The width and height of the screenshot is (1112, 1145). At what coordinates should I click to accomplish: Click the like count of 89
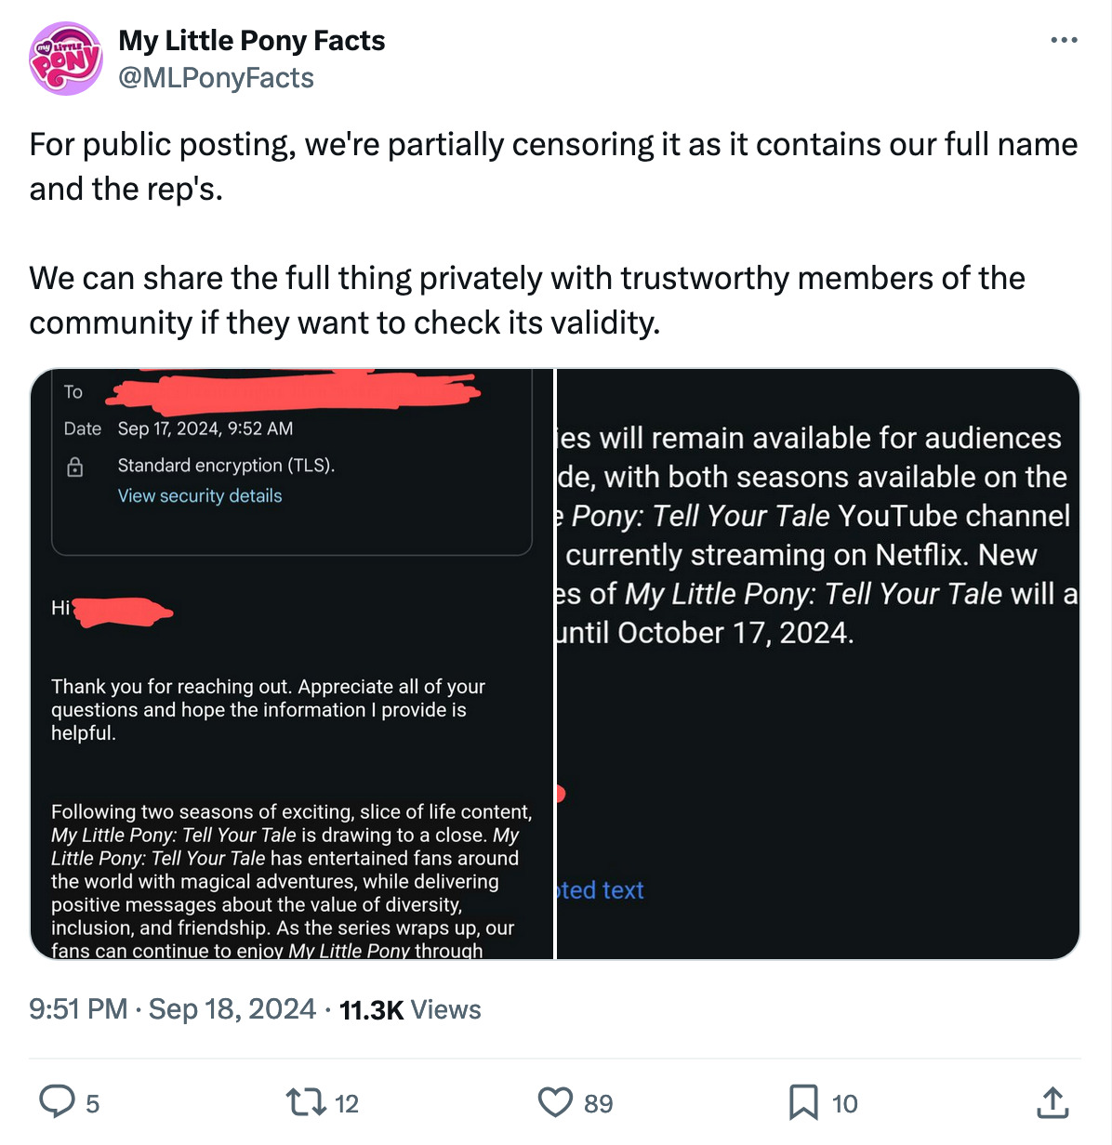coord(598,1104)
